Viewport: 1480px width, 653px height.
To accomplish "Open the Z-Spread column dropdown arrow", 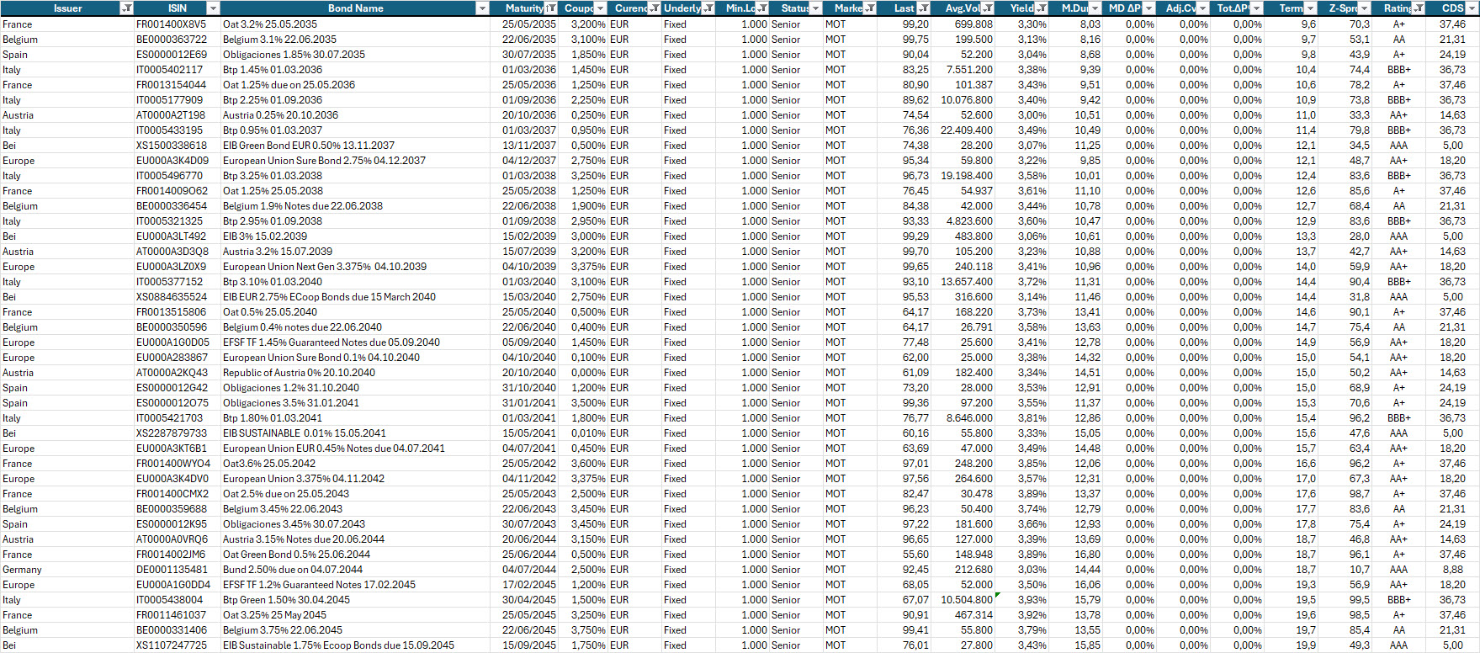I will click(x=1364, y=8).
